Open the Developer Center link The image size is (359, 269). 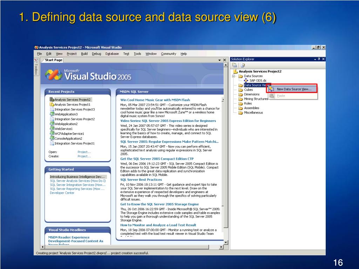tap(62, 193)
